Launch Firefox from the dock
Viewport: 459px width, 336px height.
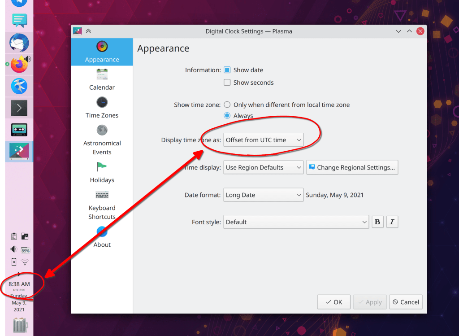[19, 65]
